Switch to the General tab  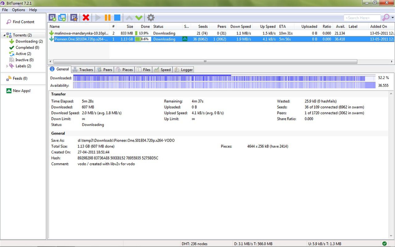click(59, 69)
